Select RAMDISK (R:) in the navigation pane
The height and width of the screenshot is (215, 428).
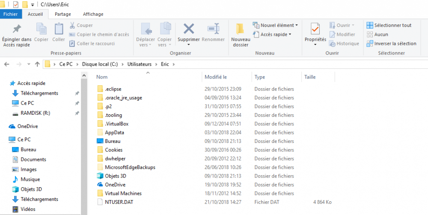point(35,113)
